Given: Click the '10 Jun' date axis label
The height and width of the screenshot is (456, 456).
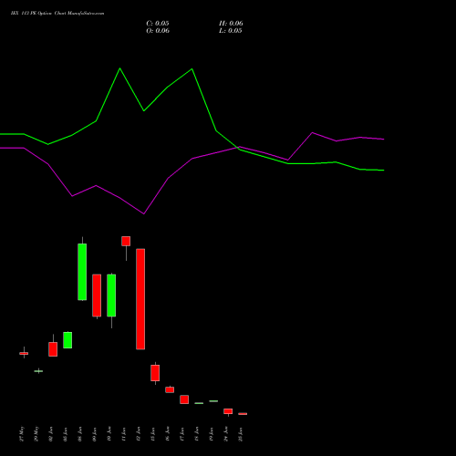Looking at the screenshot, I should [x=109, y=434].
